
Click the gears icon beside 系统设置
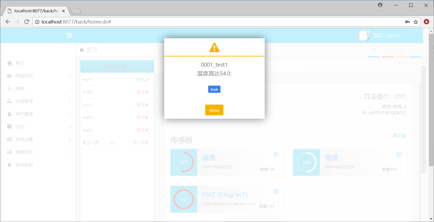coord(9,139)
